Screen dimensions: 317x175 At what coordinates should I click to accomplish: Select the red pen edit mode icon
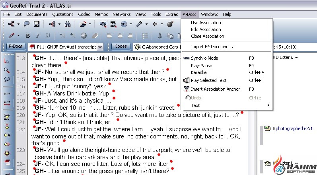point(11,36)
